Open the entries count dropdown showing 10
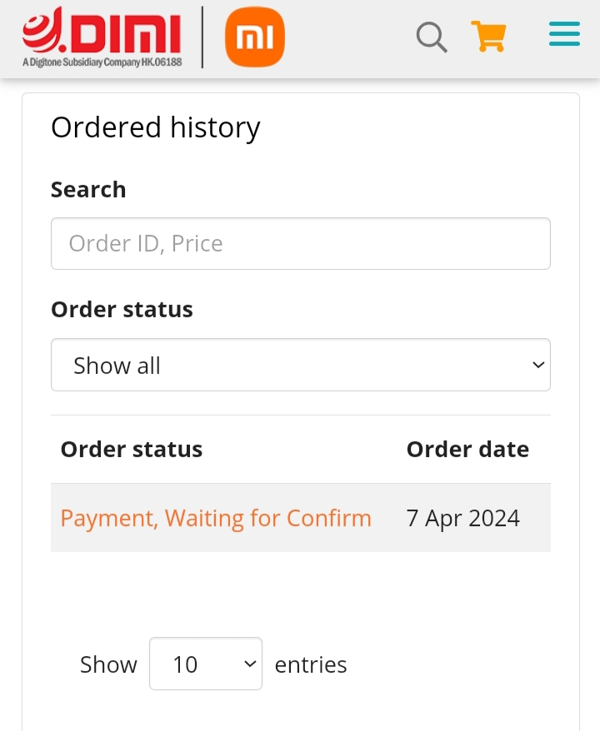The image size is (600, 731). point(206,664)
